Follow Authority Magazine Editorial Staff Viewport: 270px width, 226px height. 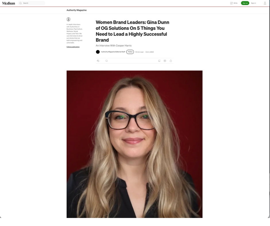pos(130,52)
